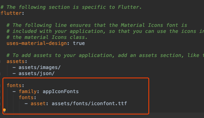Place cursor on assets/json/ entry
This screenshot has height=118, width=204.
pos(37,73)
